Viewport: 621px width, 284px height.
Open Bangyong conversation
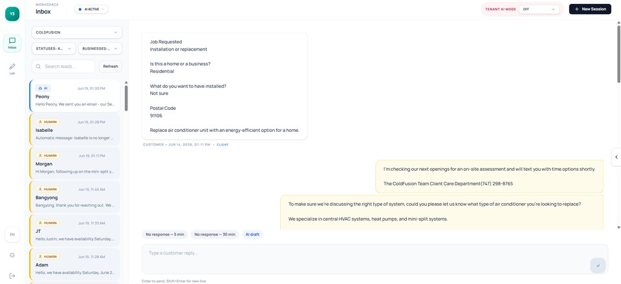tap(74, 197)
